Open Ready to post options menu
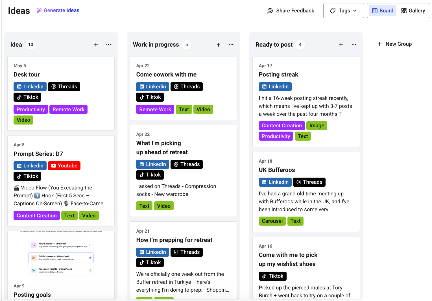The height and width of the screenshot is (301, 432). [354, 45]
